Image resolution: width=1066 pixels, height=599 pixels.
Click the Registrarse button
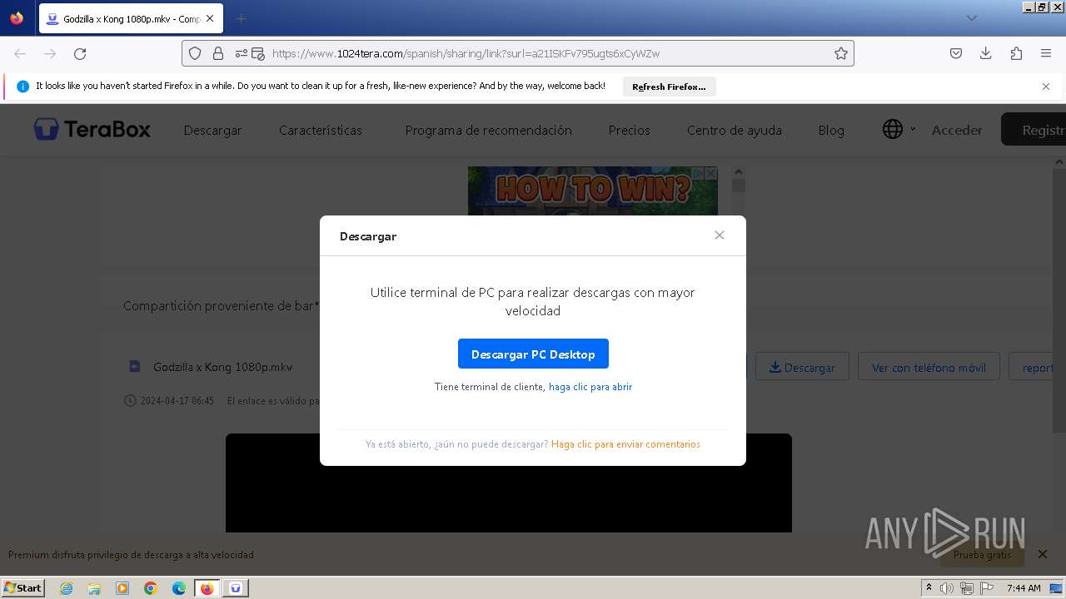tap(1033, 130)
